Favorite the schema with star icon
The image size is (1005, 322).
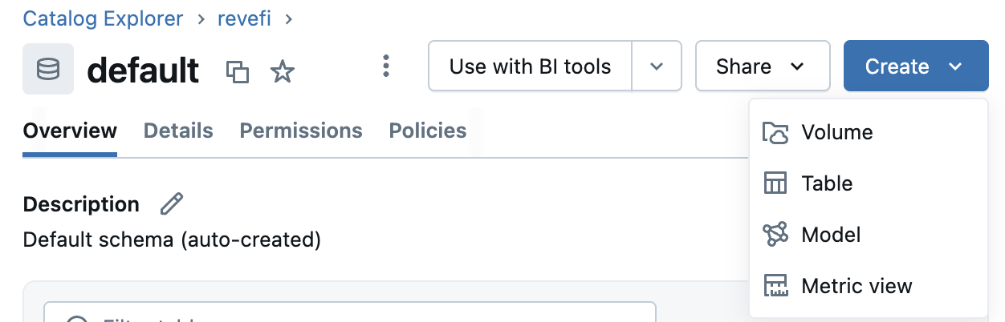click(x=282, y=72)
